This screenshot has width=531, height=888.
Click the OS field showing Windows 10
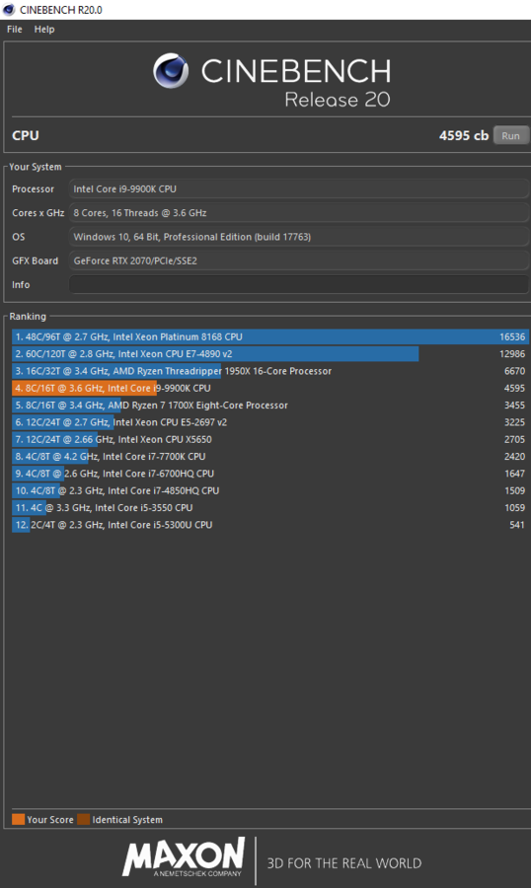299,237
